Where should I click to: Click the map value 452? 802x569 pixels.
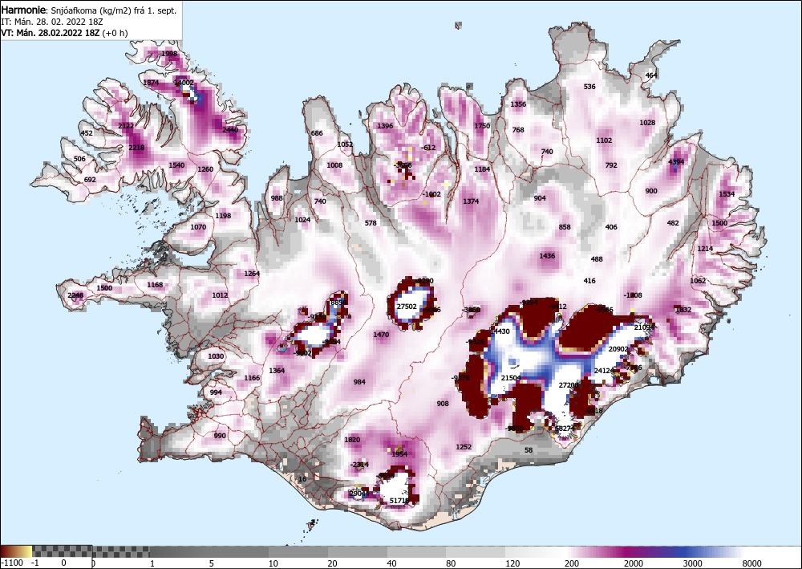point(87,133)
